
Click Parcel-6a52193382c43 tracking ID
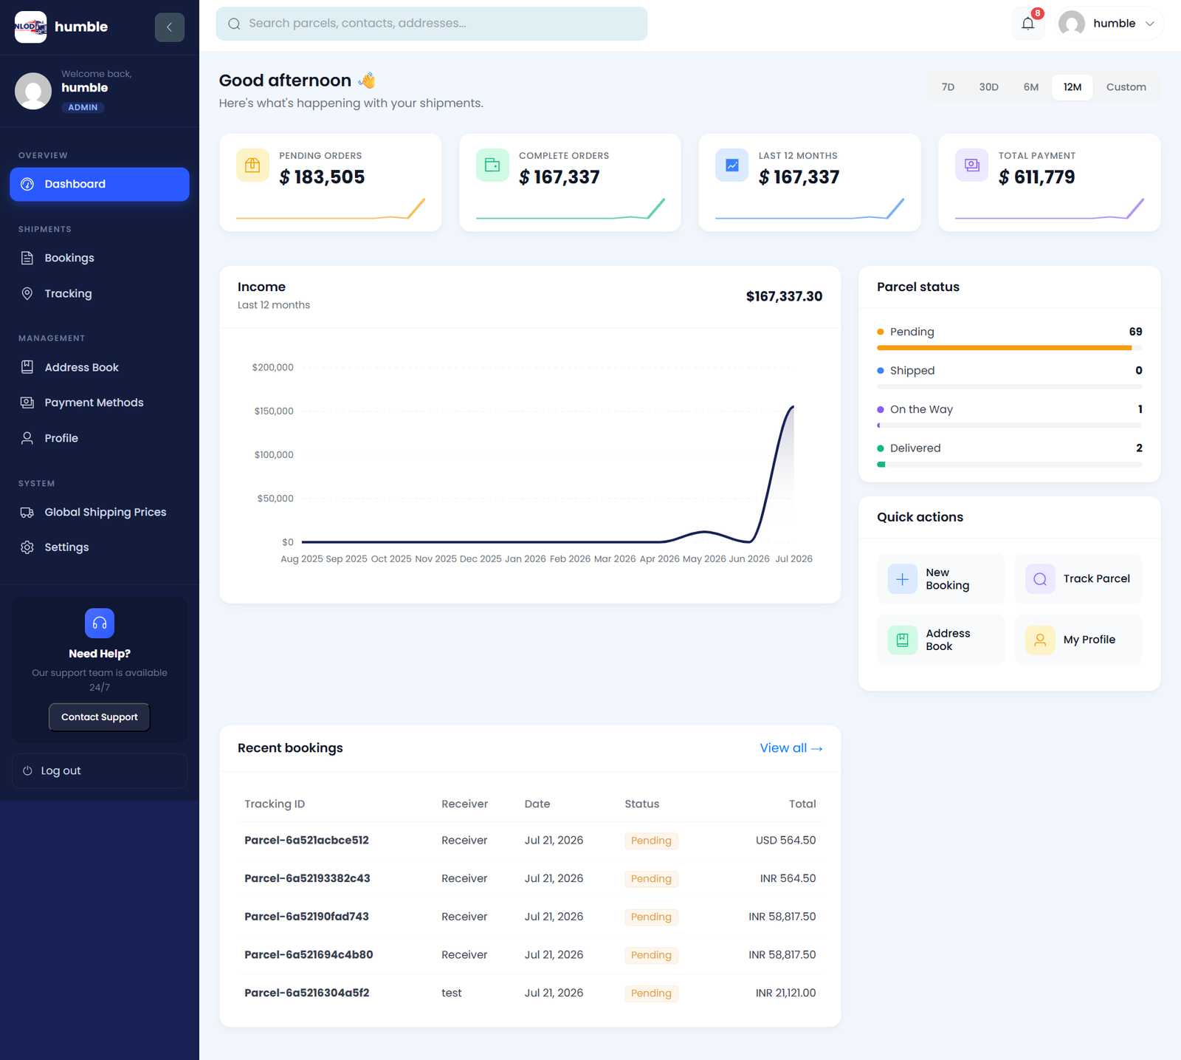[307, 878]
